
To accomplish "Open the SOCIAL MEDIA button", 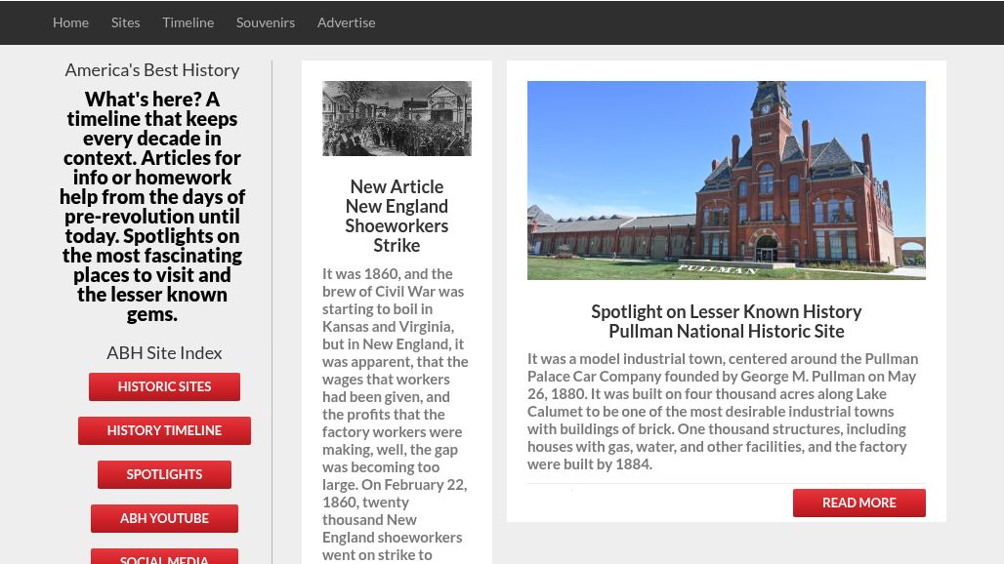I will click(x=164, y=556).
